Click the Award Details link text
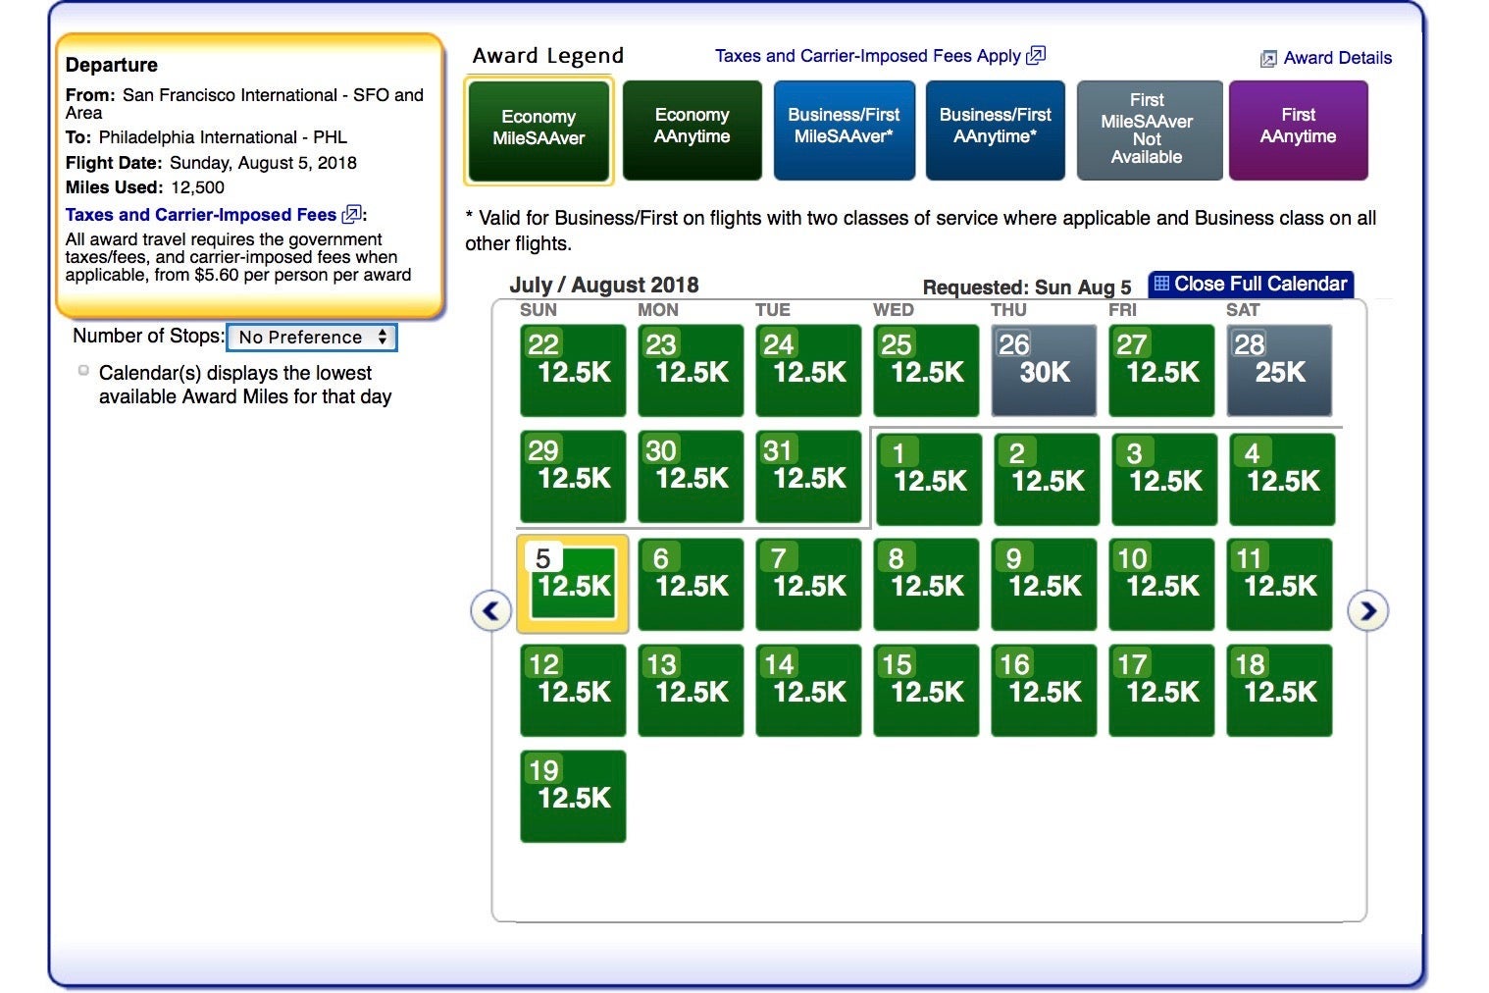This screenshot has width=1489, height=993. tap(1337, 58)
